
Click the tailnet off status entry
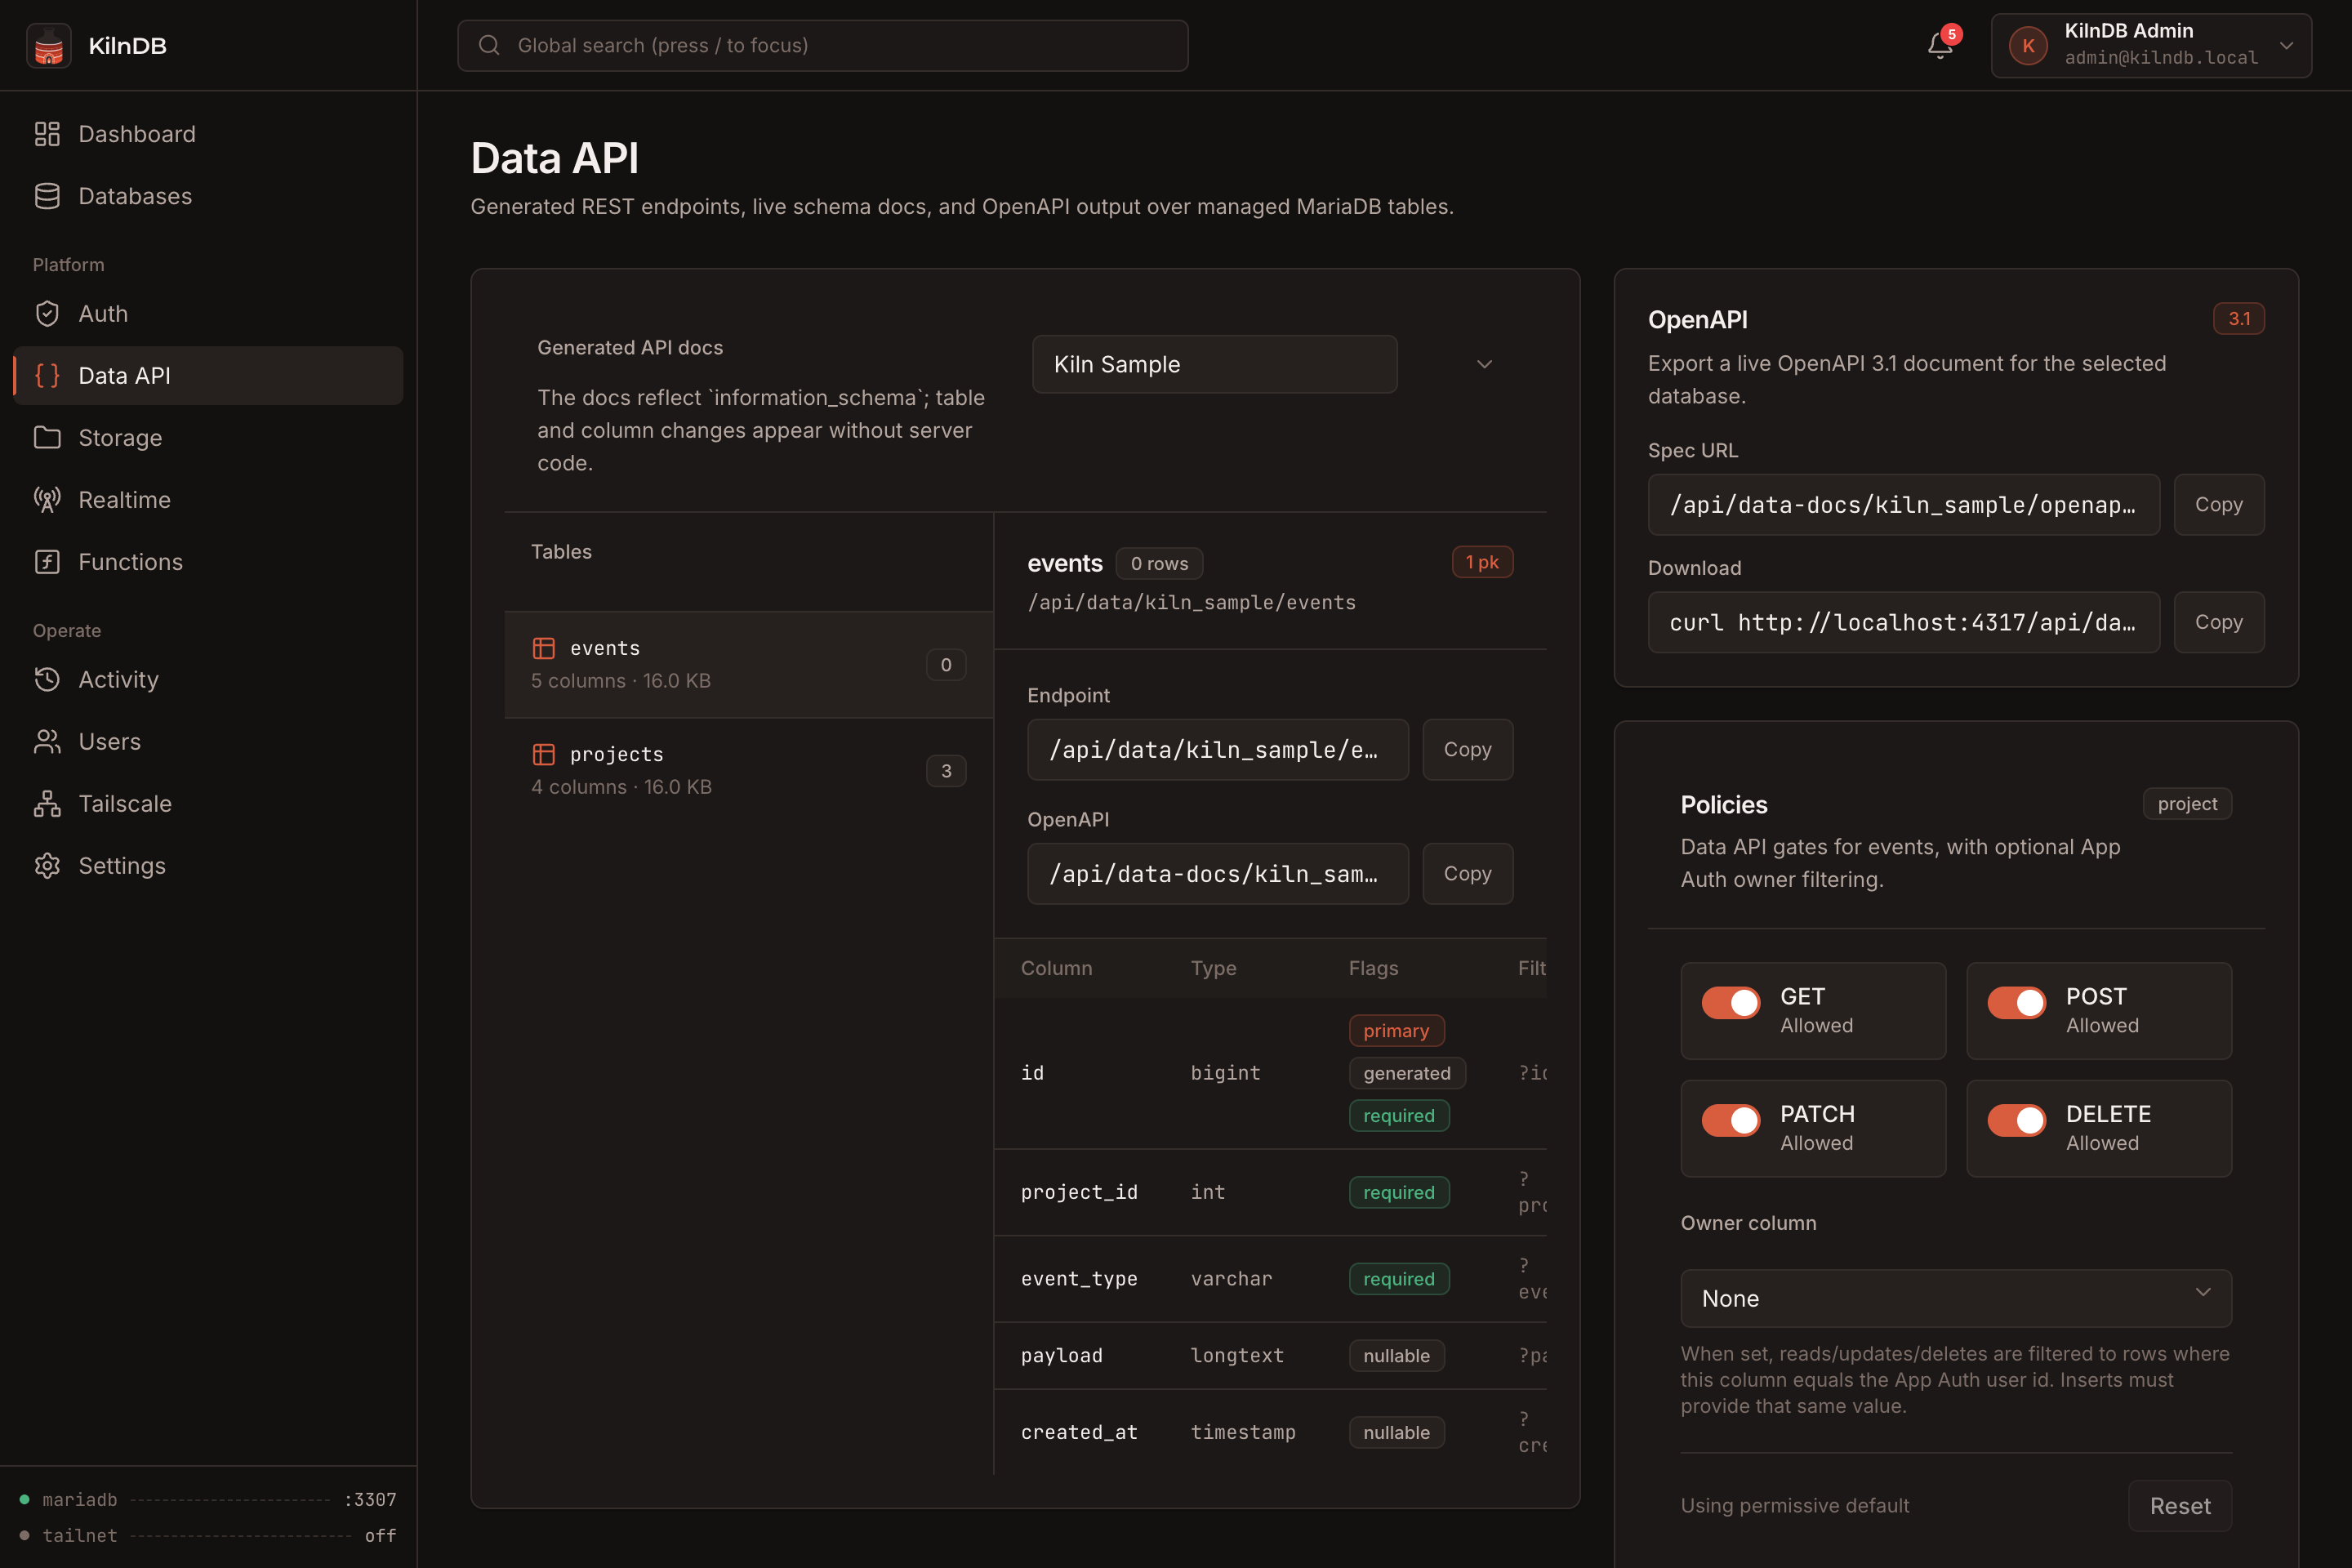208,1536
